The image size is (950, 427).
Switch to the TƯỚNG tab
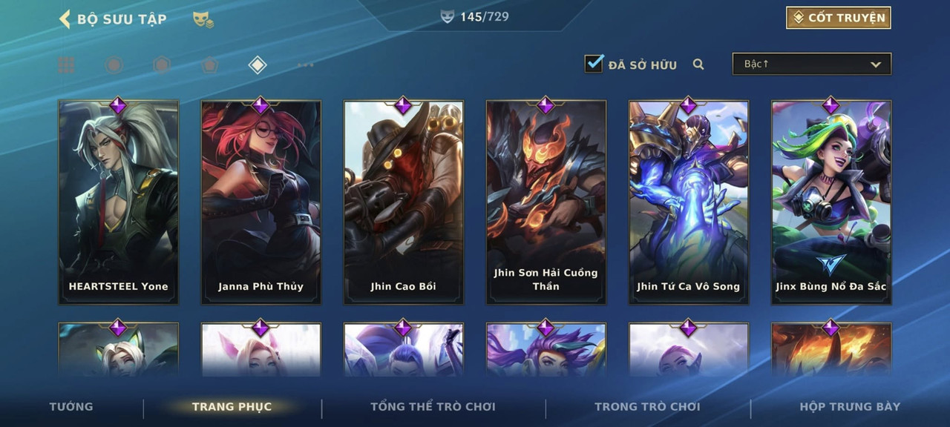[x=71, y=406]
